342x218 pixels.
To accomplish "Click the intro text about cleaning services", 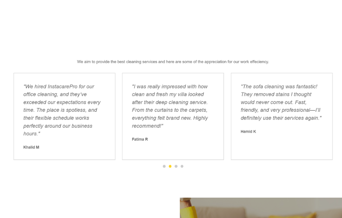I will click(173, 62).
